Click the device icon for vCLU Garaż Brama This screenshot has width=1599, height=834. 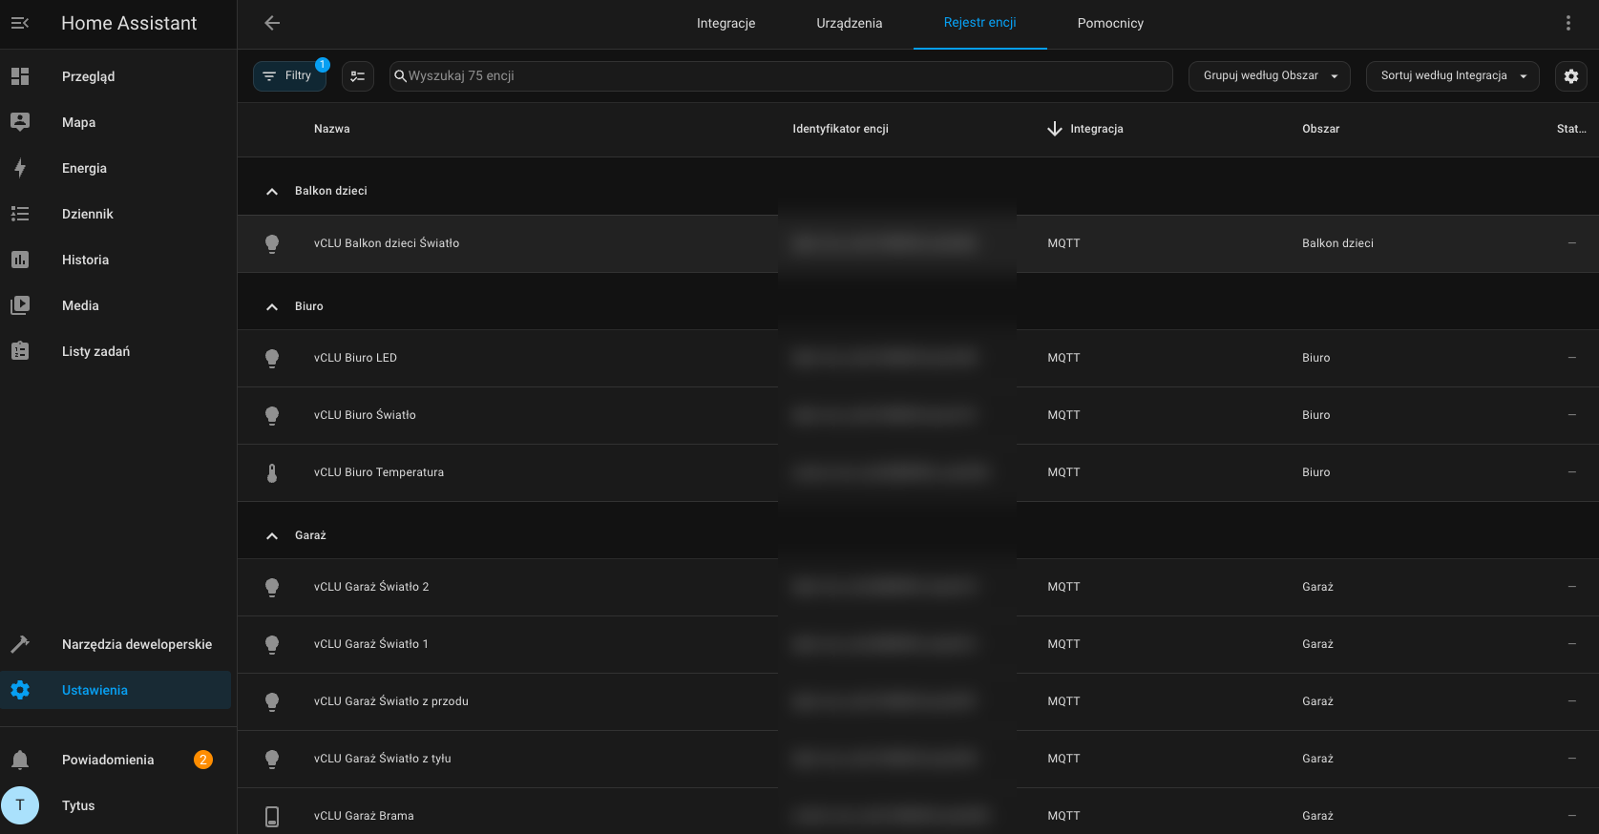272,816
